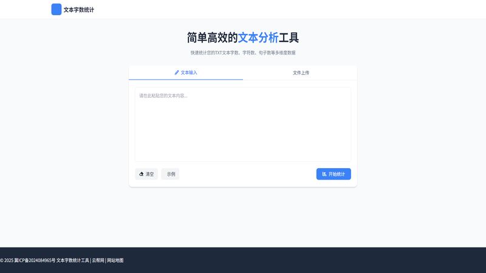
Task: Open the 网站地图 sitemap link
Action: [115, 260]
